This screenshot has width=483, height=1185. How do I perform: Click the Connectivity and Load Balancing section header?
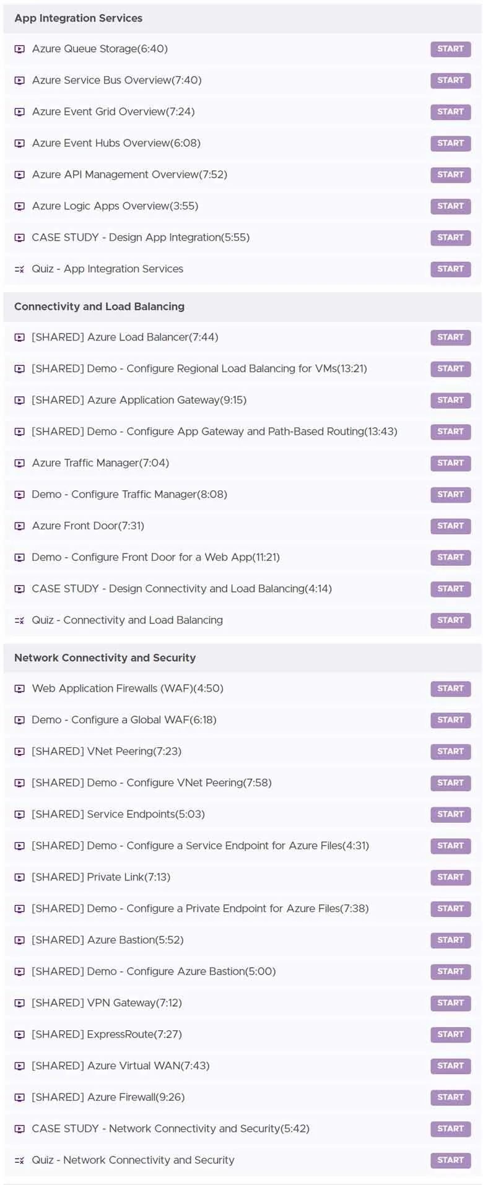[x=243, y=307]
